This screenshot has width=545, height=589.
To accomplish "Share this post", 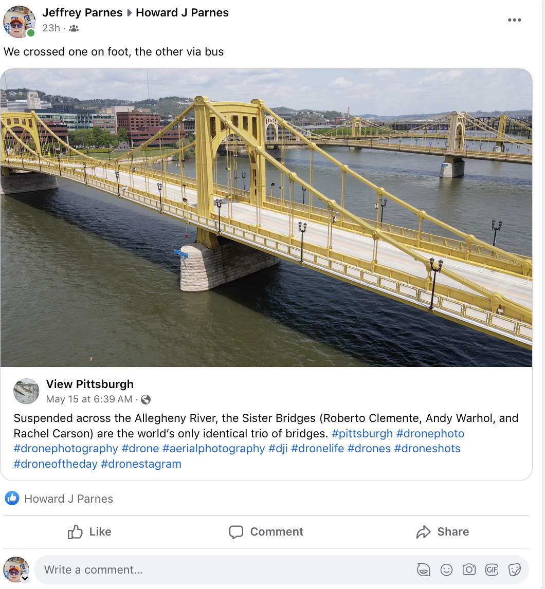I will pos(442,531).
